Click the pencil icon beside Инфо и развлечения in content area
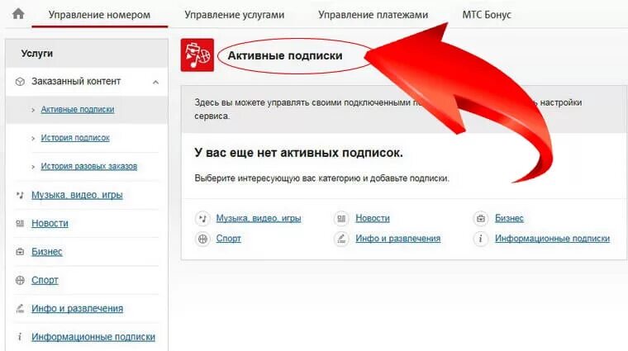Viewport: 628px width, 351px height. [x=341, y=239]
